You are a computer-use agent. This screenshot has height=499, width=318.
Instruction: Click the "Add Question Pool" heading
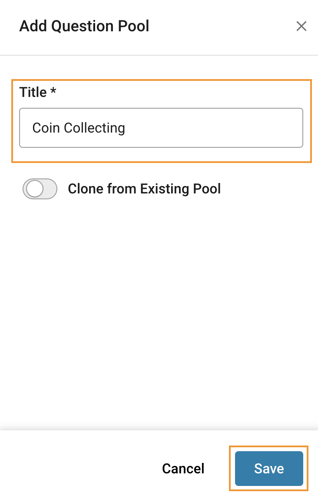coord(84,27)
